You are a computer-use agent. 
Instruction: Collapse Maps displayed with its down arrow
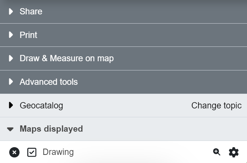10,129
